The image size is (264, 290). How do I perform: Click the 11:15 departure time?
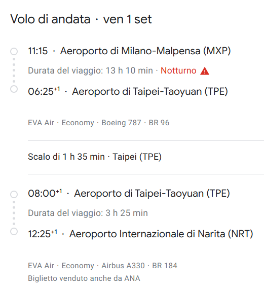(38, 51)
